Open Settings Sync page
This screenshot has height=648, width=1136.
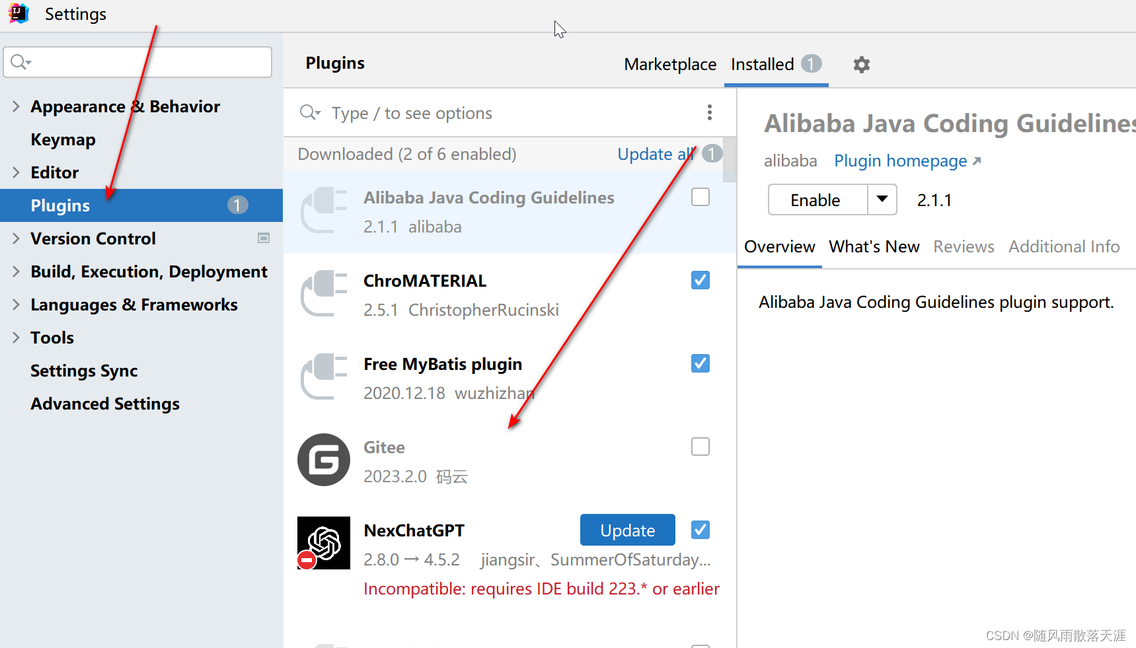84,371
